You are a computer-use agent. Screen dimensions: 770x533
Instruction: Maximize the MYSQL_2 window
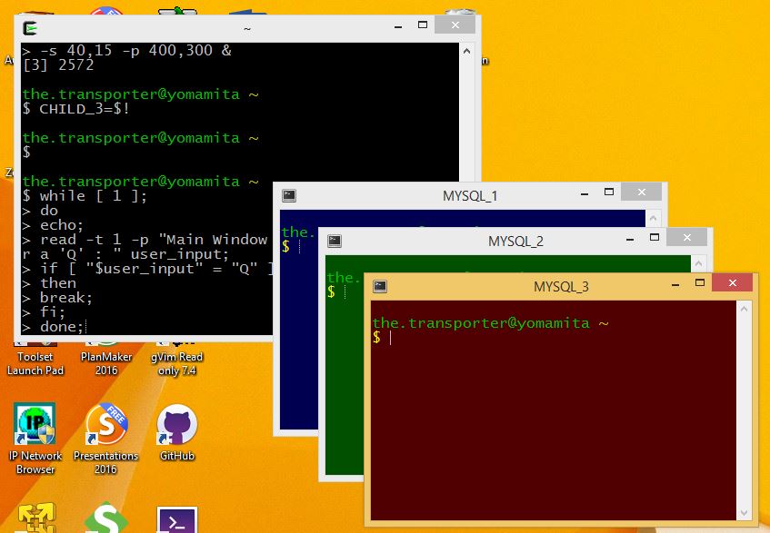655,238
